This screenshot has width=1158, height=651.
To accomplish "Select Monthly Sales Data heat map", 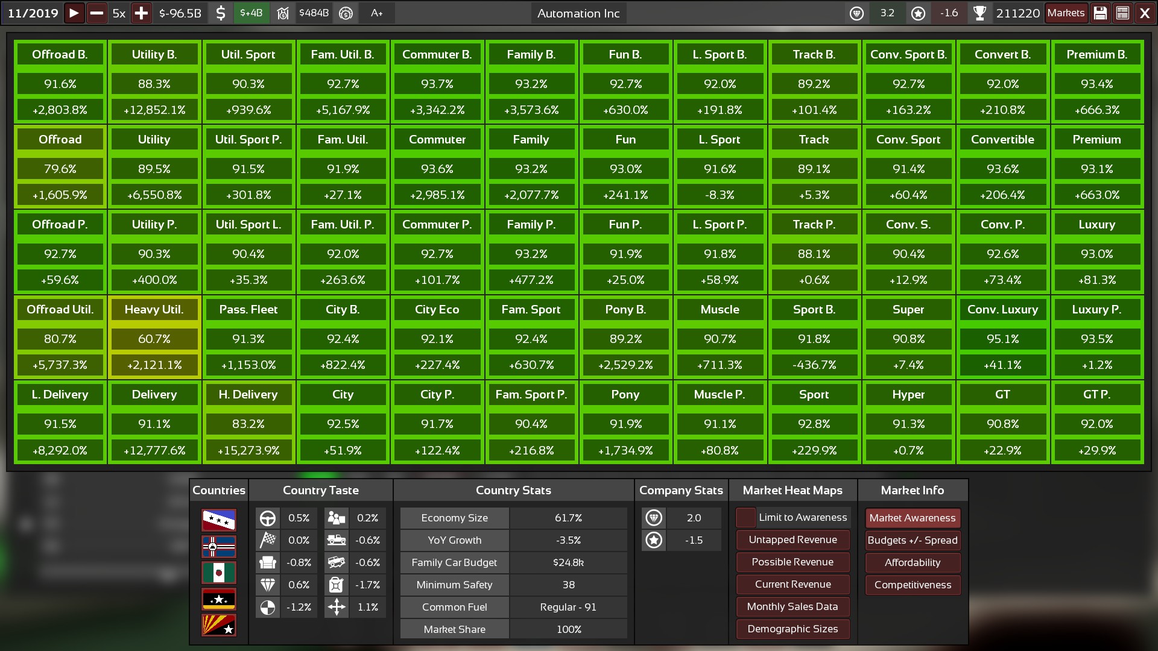I will 793,607.
